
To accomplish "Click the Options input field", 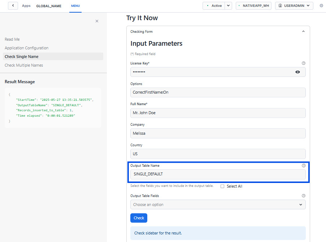I will [x=218, y=93].
